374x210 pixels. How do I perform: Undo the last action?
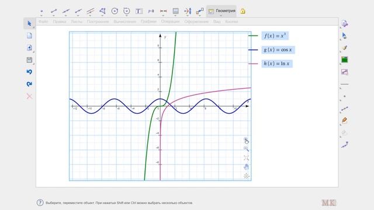click(29, 72)
